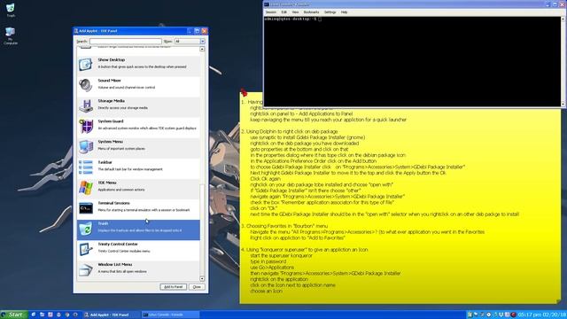The height and width of the screenshot is (319, 567).
Task: Open the Bookmarks menu in Konsole
Action: pyautogui.click(x=311, y=12)
